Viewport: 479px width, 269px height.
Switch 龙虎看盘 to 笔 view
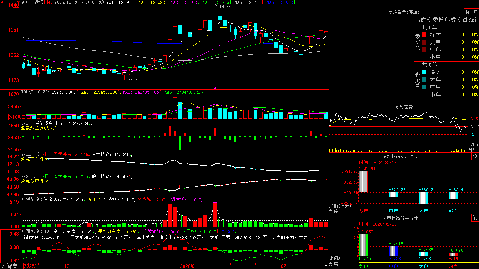pyautogui.click(x=475, y=12)
